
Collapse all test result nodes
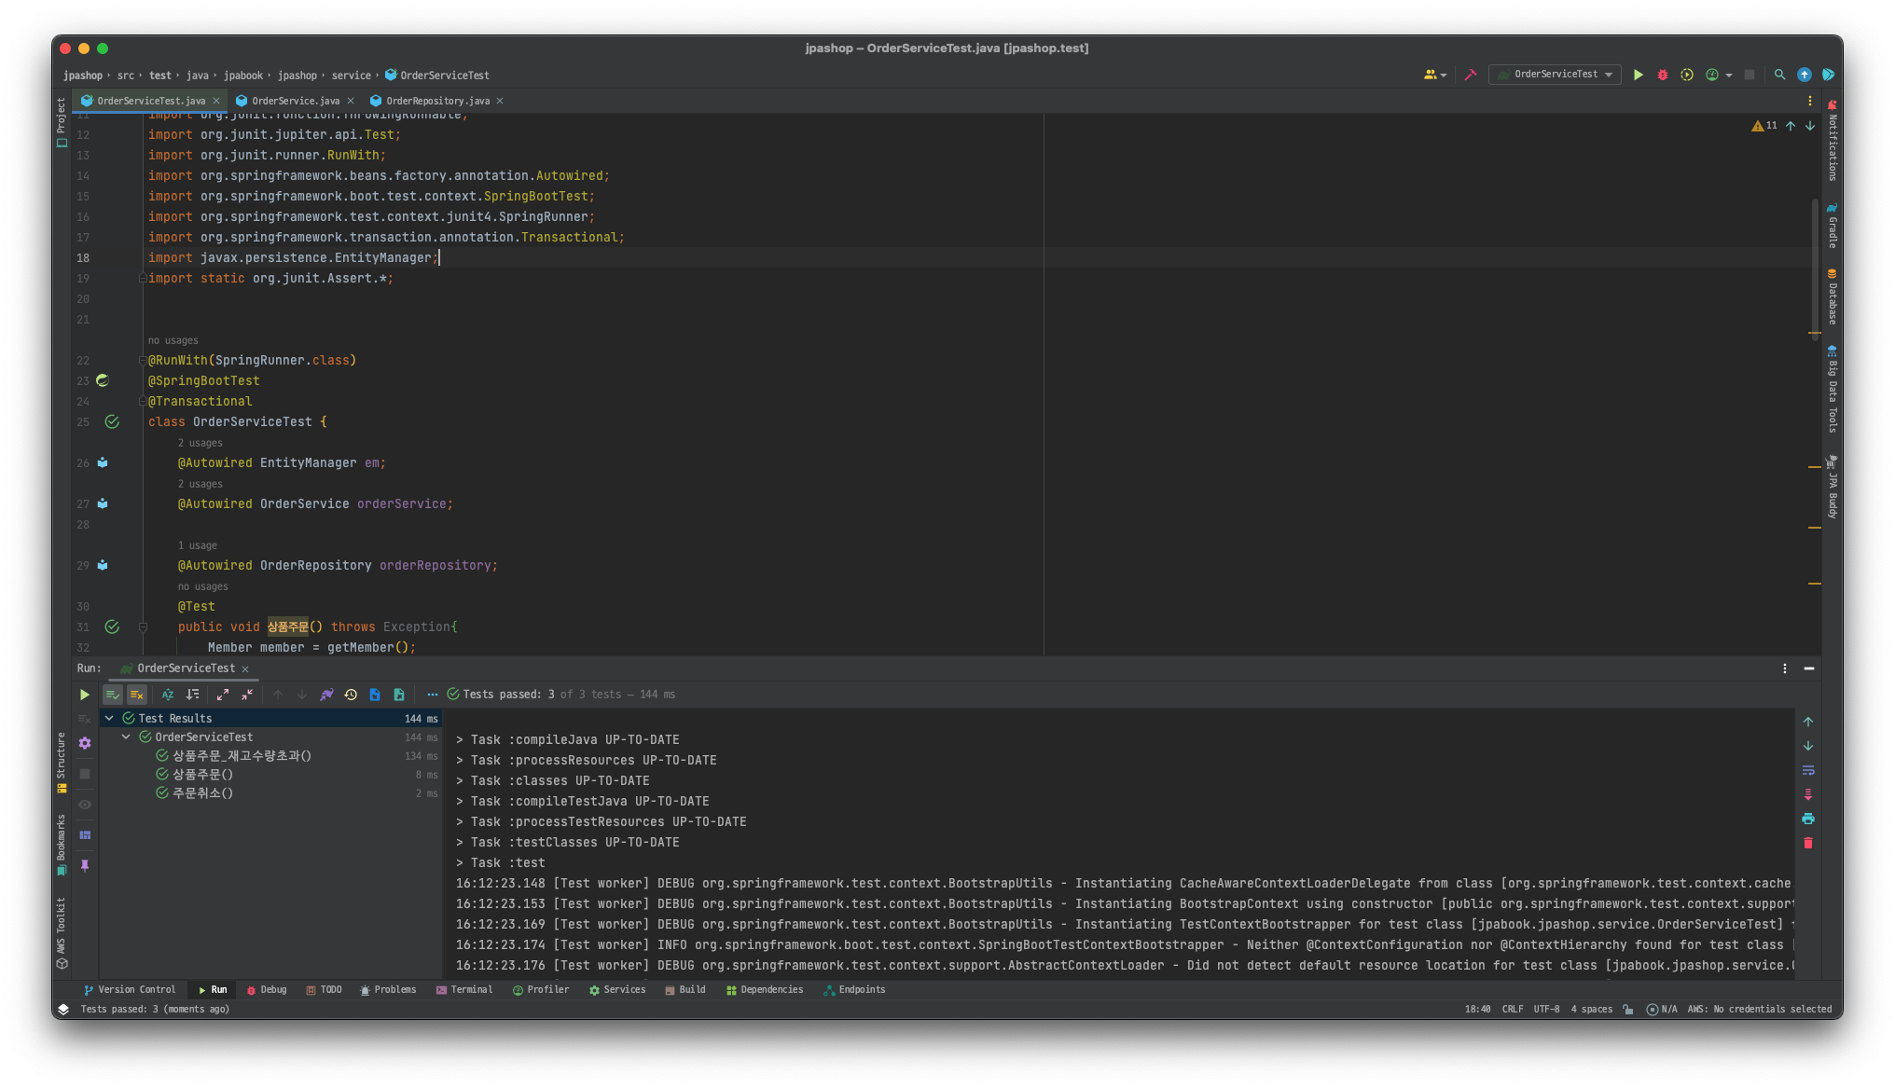247,695
